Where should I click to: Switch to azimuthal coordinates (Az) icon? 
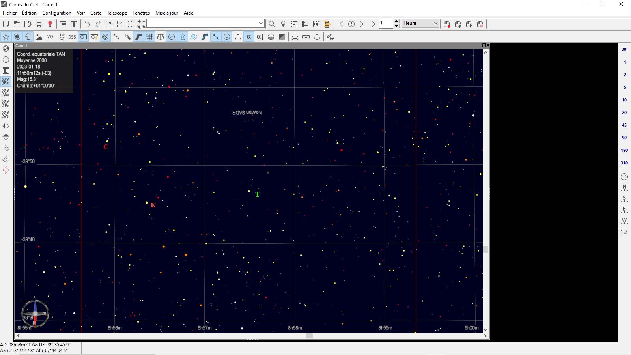tap(6, 93)
